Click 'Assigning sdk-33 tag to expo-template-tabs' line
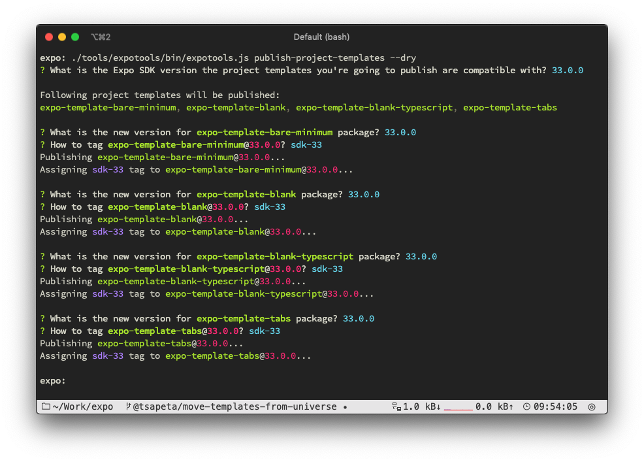 click(176, 356)
